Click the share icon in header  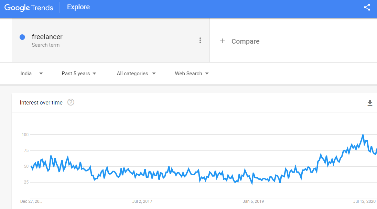coord(367,7)
